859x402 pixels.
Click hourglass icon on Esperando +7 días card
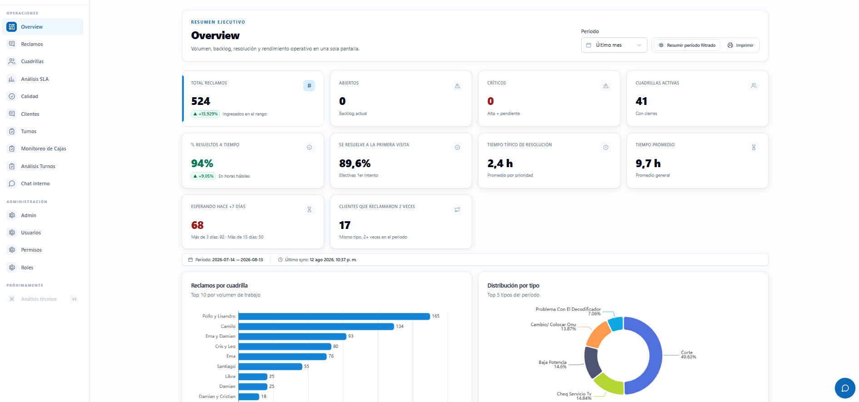[x=309, y=209]
